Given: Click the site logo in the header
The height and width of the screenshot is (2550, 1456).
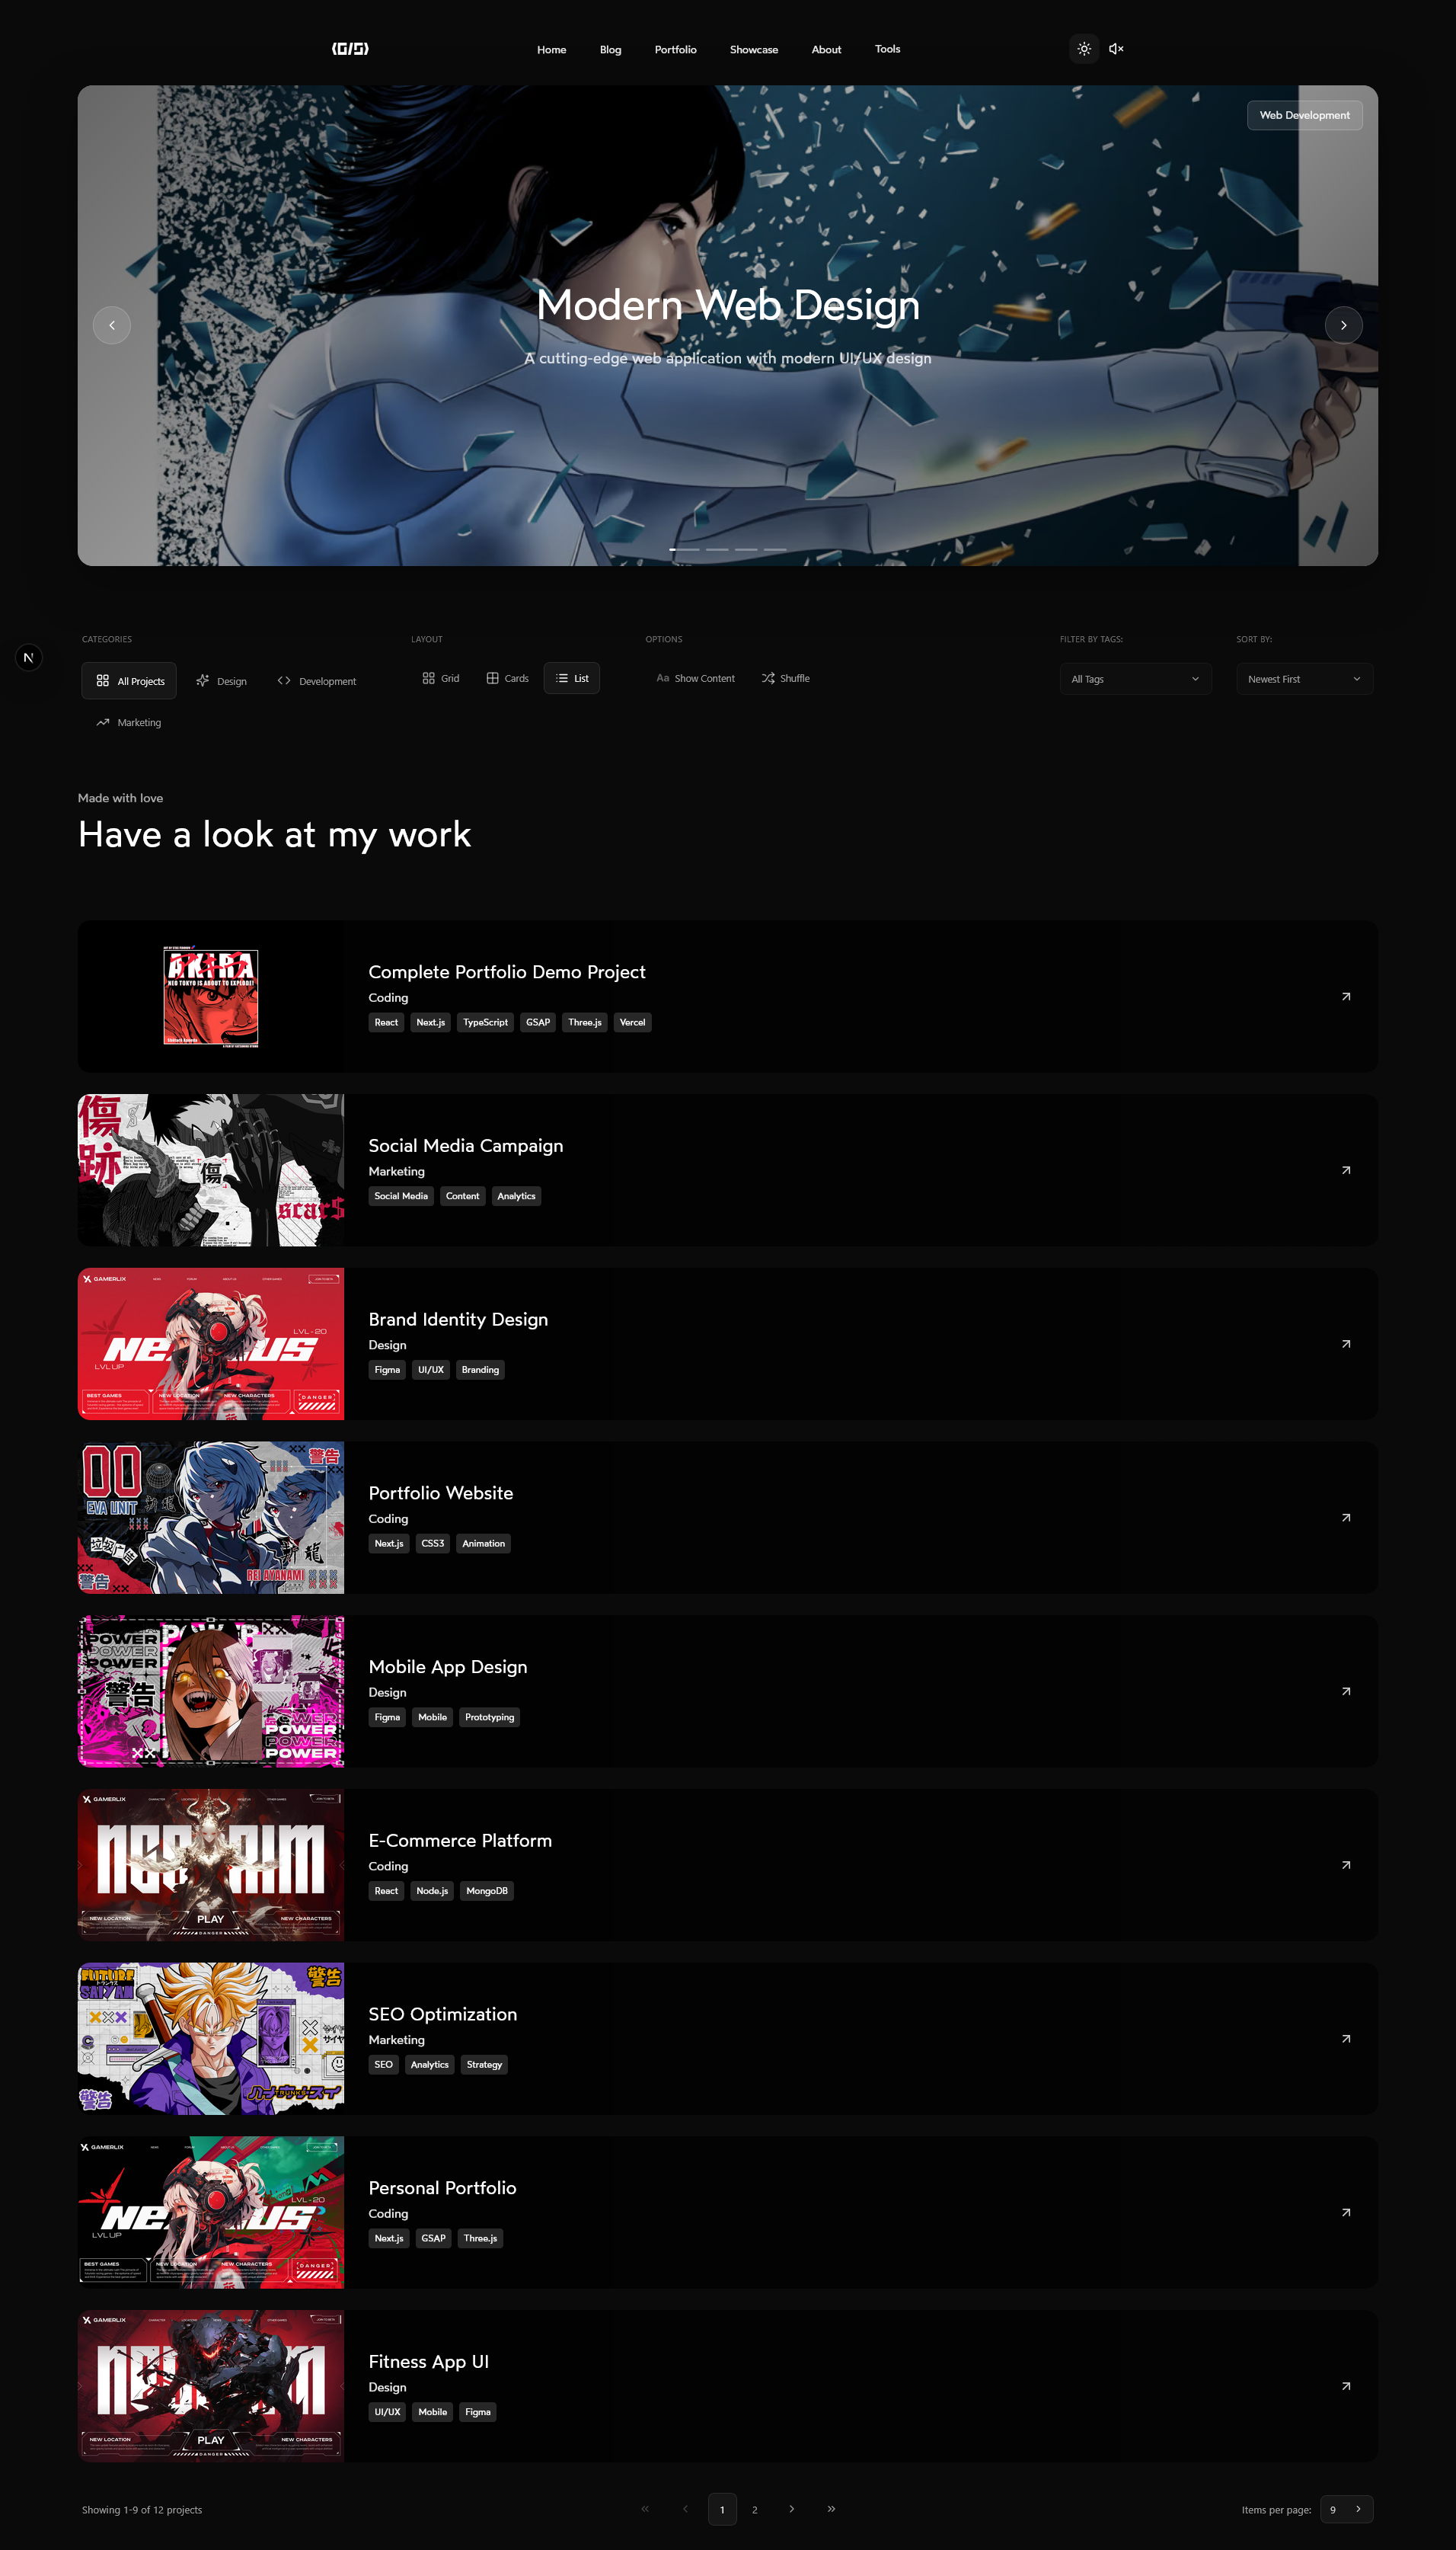Looking at the screenshot, I should [x=350, y=48].
